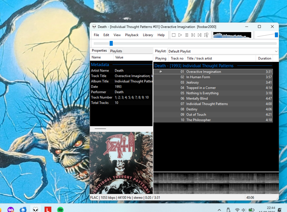The height and width of the screenshot is (212, 287).
Task: Skip to the previous track
Action: click(193, 35)
